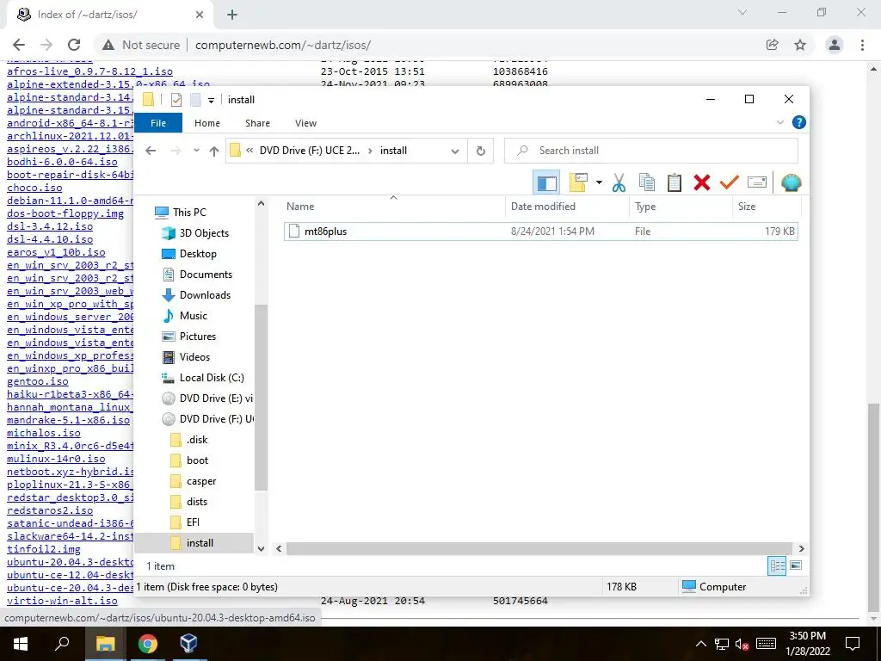Viewport: 881px width, 661px height.
Task: Click DVD Drive (F:) breadcrumb in address bar
Action: click(x=309, y=151)
